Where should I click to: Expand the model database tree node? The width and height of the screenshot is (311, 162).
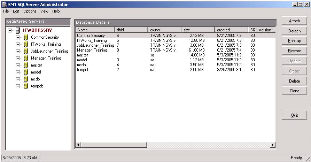(x=18, y=72)
